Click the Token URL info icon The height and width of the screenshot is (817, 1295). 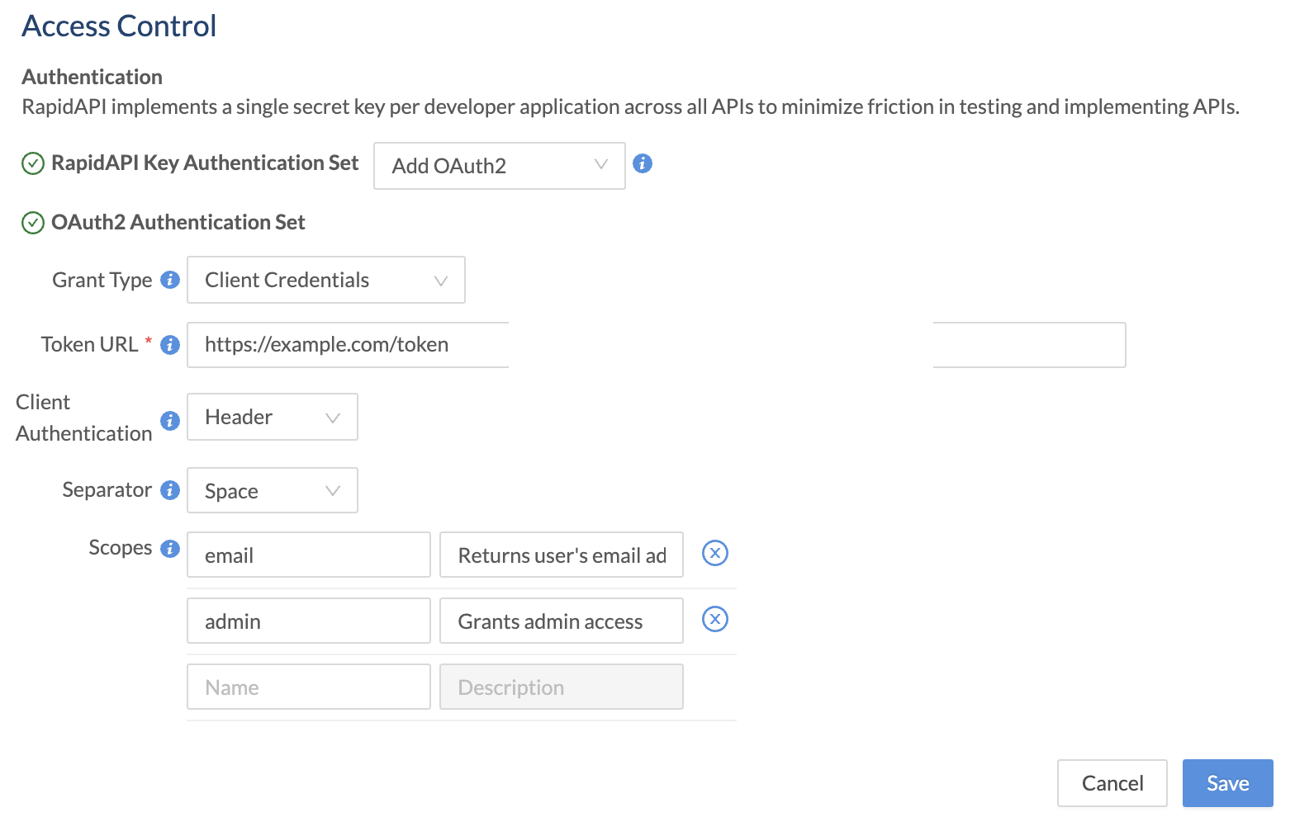click(x=170, y=345)
